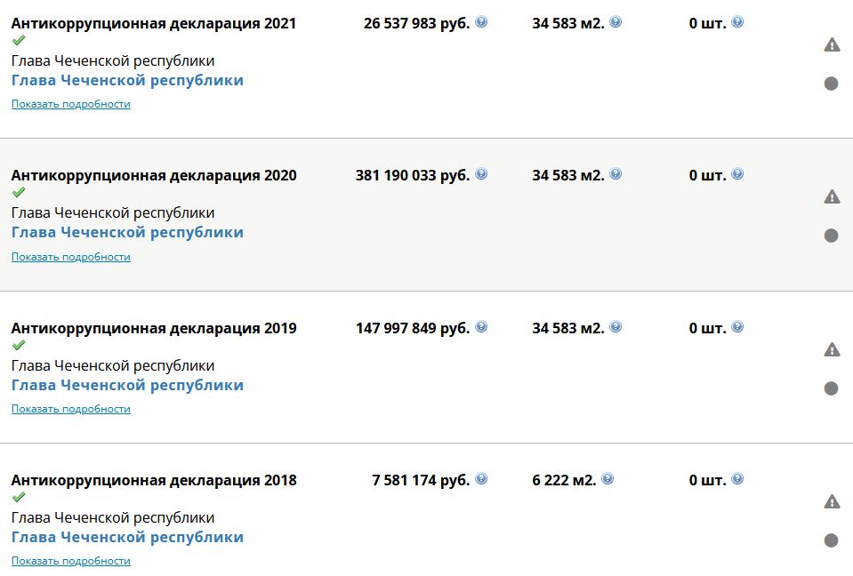Show details of the 2019 declaration
This screenshot has width=853, height=576.
click(x=71, y=409)
